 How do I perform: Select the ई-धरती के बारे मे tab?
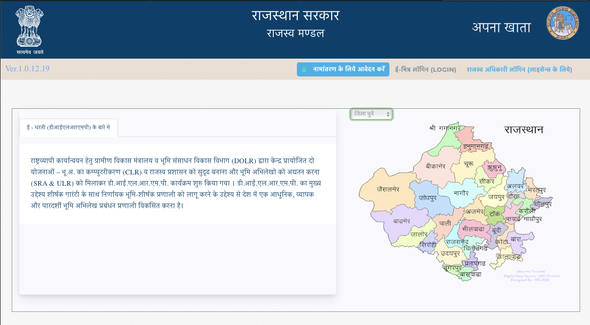click(x=69, y=128)
